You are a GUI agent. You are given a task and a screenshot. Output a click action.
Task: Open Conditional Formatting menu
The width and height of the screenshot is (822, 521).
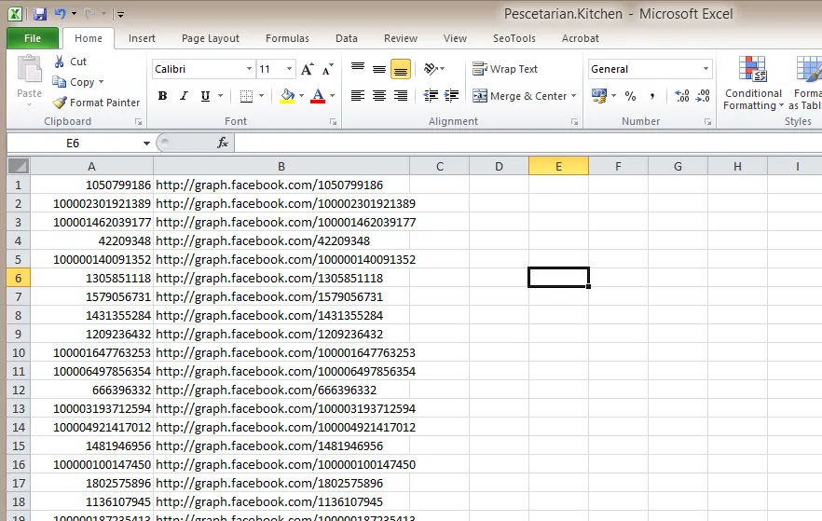[x=753, y=83]
